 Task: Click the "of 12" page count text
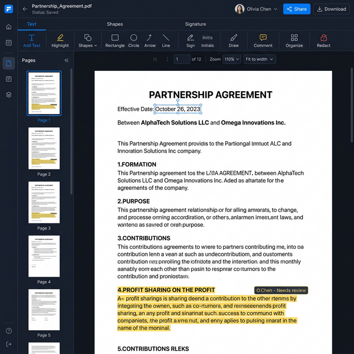click(x=196, y=59)
